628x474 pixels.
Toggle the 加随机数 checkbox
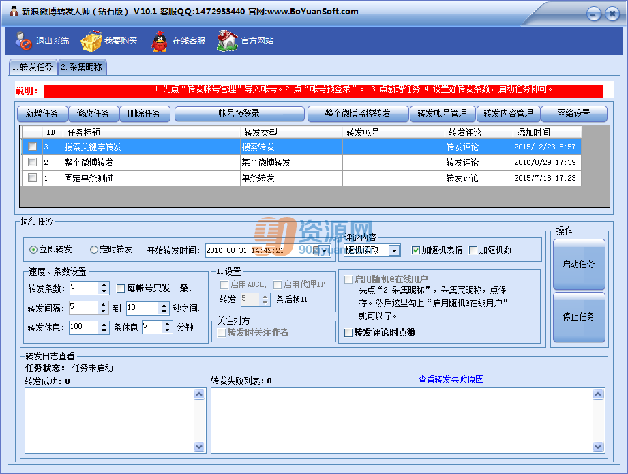[x=473, y=250]
